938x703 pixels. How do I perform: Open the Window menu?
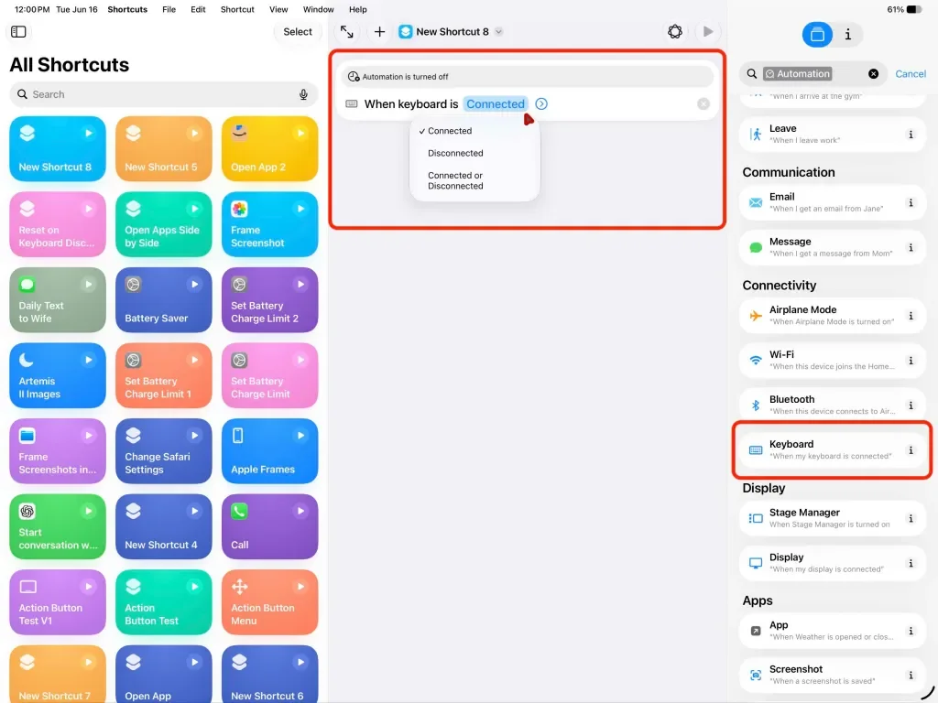[x=318, y=9]
